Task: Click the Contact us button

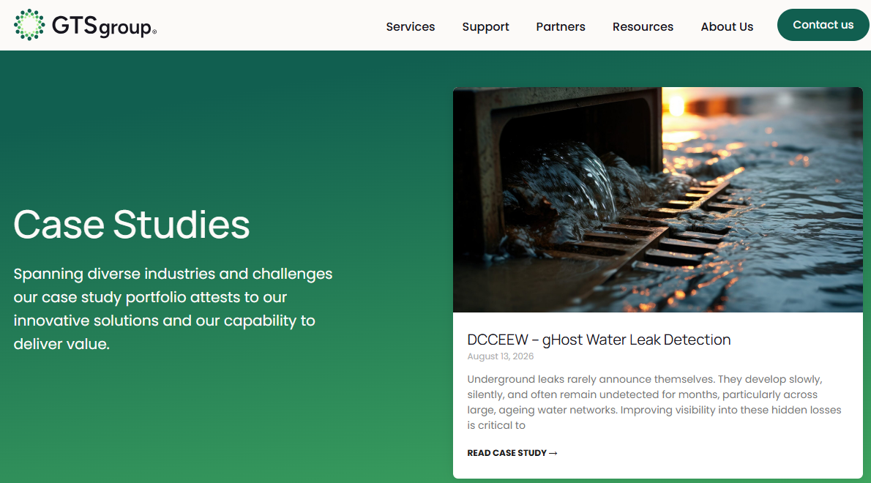Action: (823, 25)
